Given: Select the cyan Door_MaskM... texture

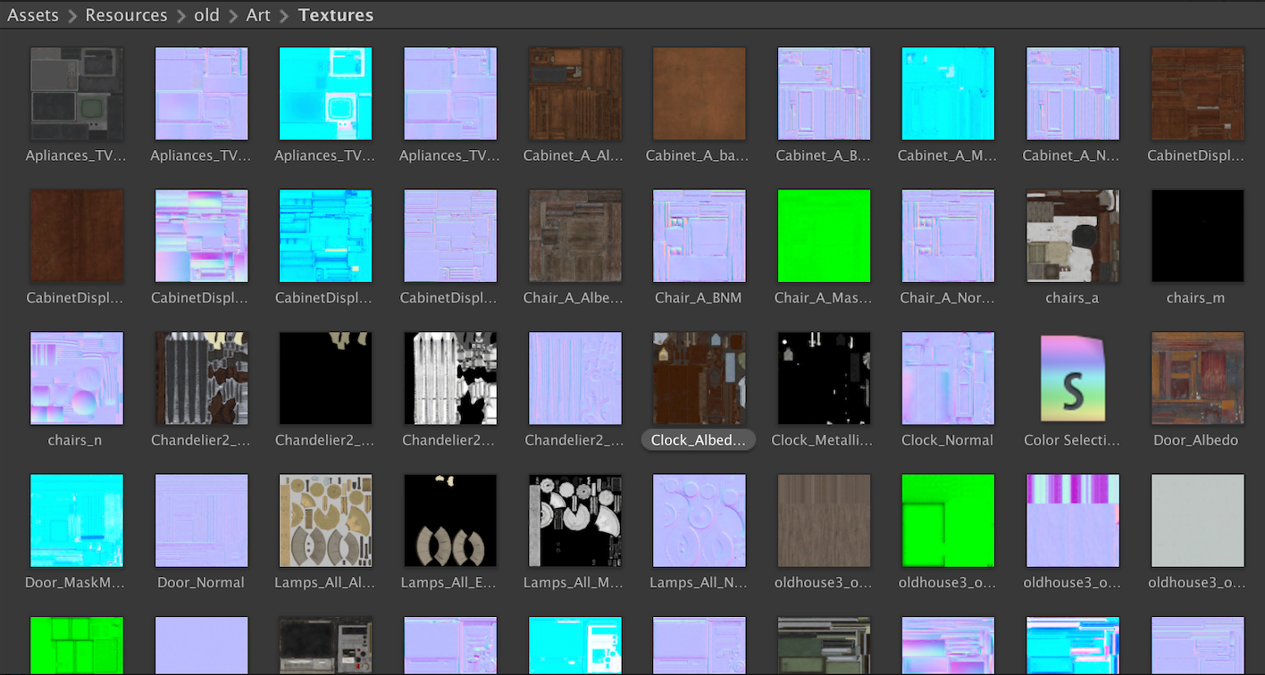Looking at the screenshot, I should [x=77, y=521].
